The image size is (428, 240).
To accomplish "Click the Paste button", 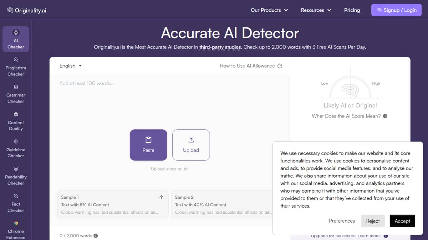I will [x=148, y=145].
